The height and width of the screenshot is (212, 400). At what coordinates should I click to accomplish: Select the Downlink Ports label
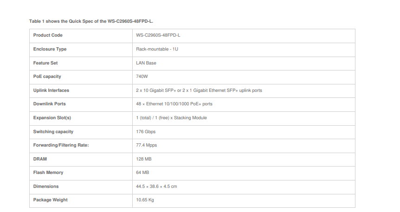(49, 104)
